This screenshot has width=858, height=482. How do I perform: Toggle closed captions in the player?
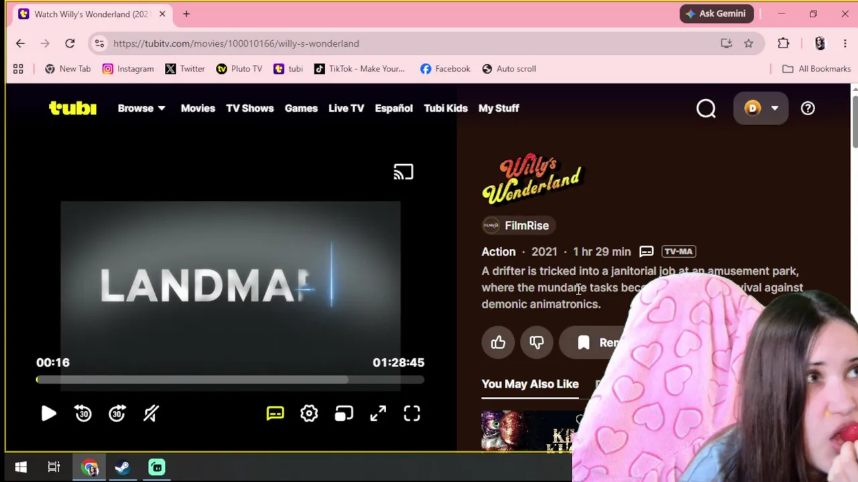point(275,414)
